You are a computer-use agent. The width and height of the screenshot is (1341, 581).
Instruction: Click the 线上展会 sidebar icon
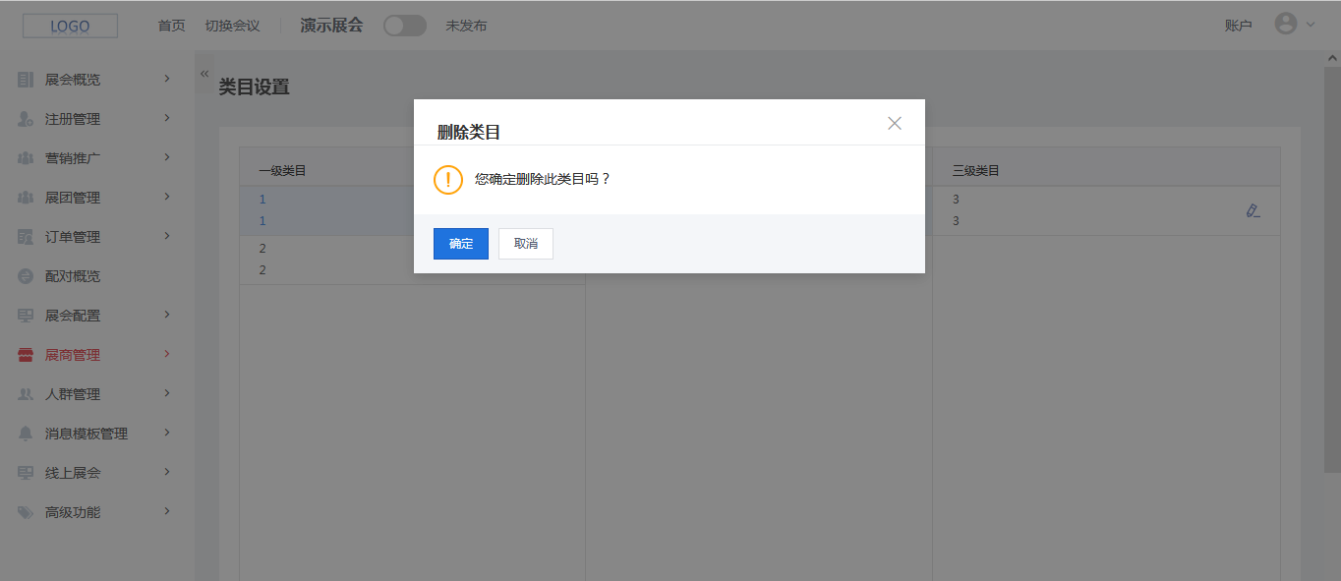[26, 473]
